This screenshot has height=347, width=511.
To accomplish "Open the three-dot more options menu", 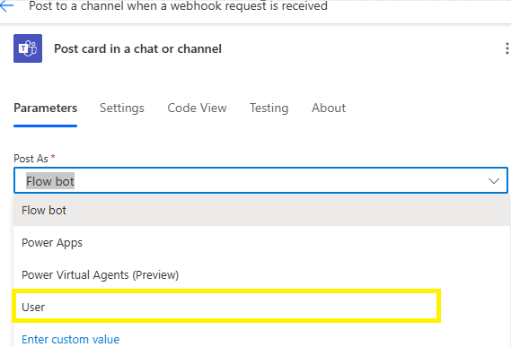I will [x=507, y=48].
